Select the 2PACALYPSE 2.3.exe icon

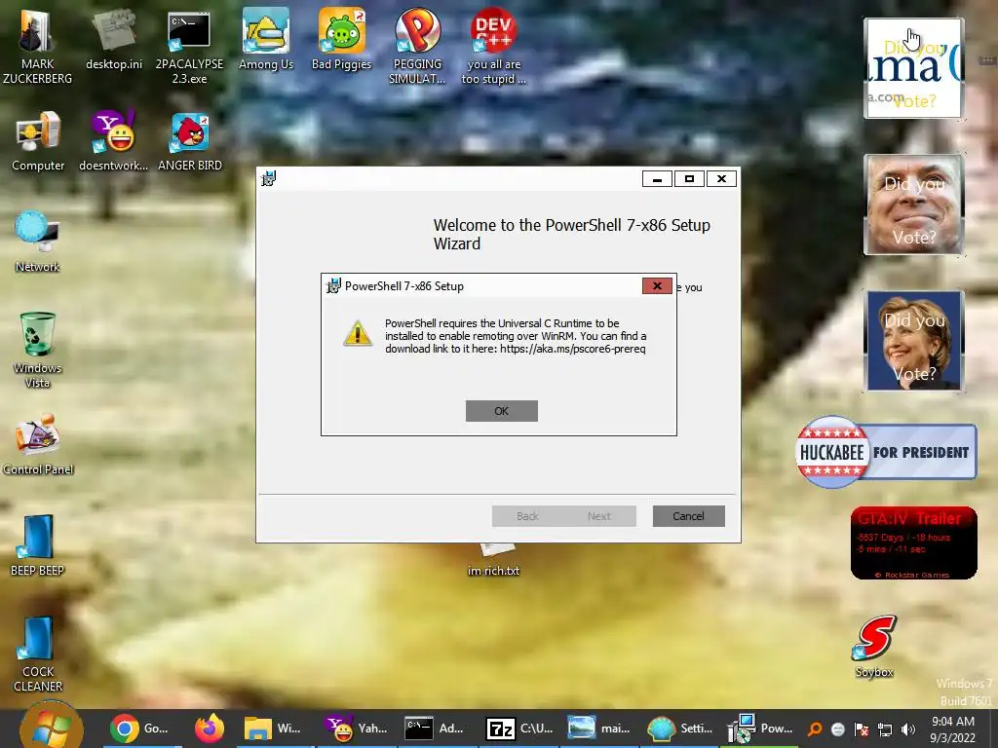[189, 48]
